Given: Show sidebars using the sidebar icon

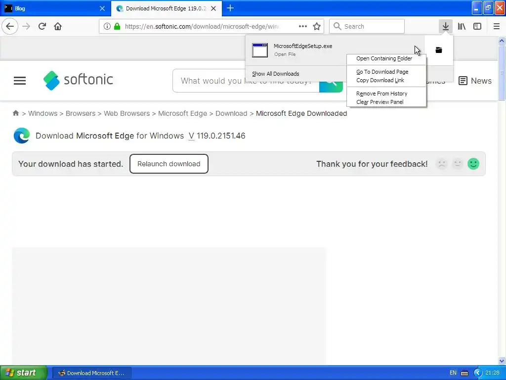Looking at the screenshot, I should (477, 26).
